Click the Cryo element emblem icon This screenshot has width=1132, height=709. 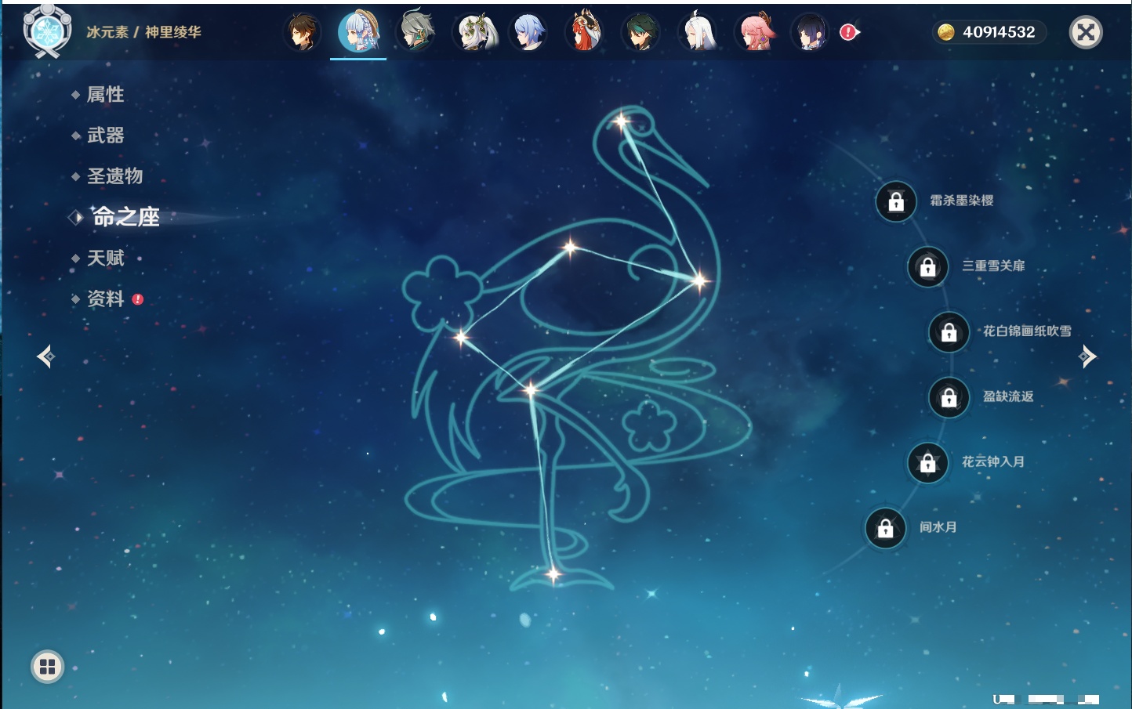(47, 31)
